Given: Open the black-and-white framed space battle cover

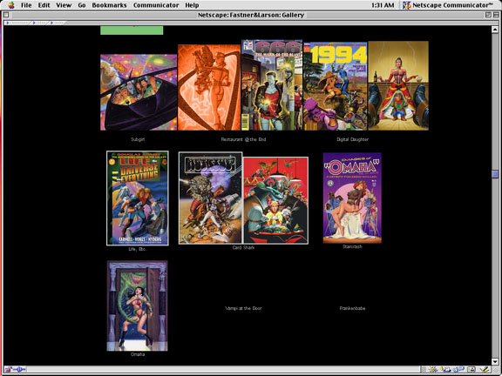Looking at the screenshot, I should point(210,198).
